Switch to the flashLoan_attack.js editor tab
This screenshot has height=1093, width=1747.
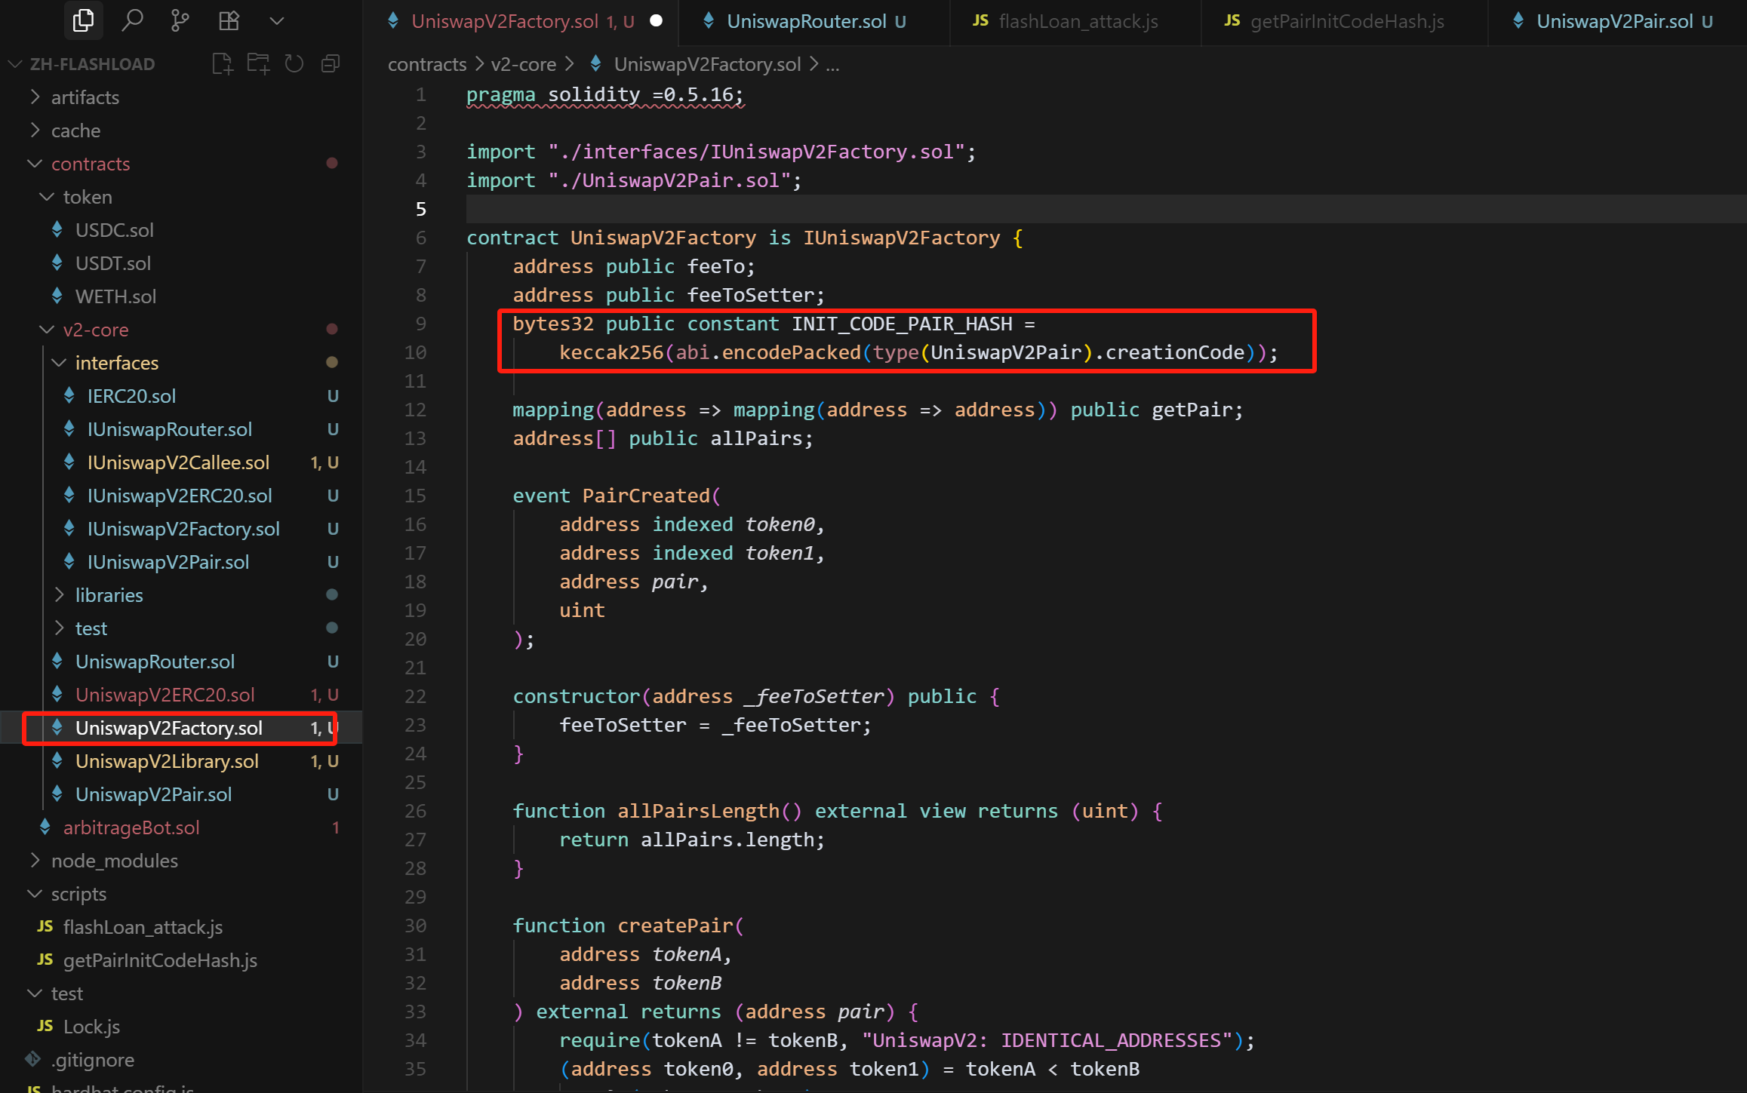pos(1075,22)
